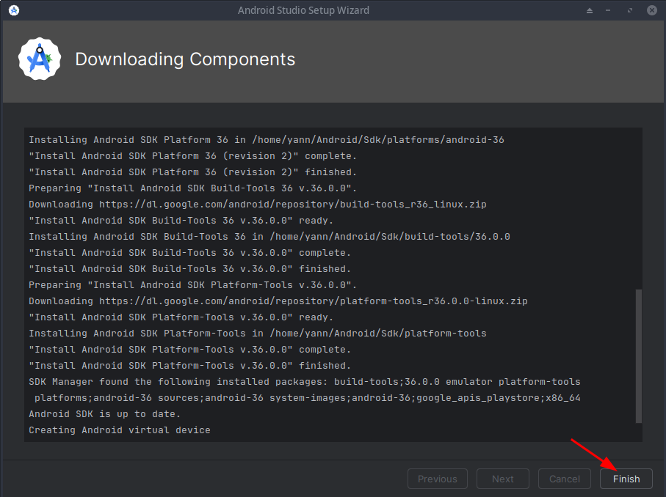666x497 pixels.
Task: Click the "Creating Android virtual device" log line
Action: point(119,430)
